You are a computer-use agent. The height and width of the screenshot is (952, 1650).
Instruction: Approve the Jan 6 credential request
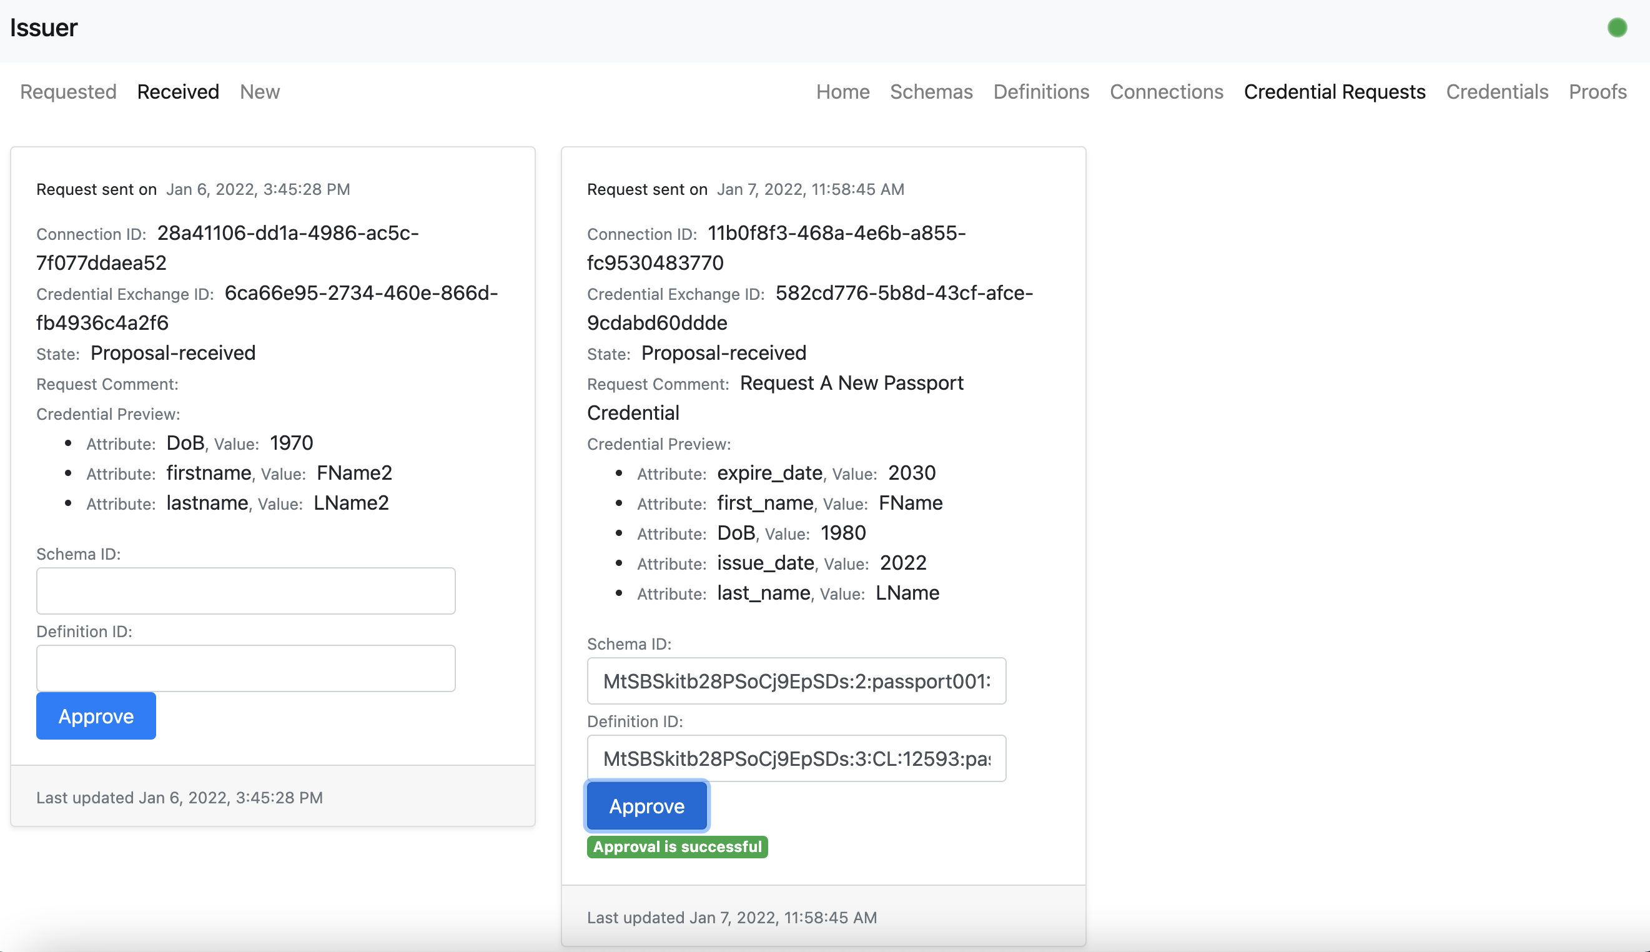click(96, 716)
